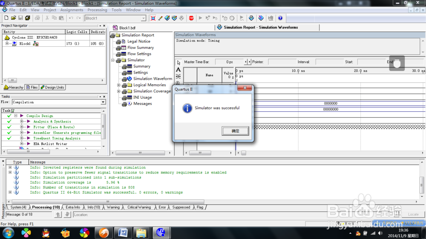The height and width of the screenshot is (239, 426).
Task: Expand the Simulation Coverage folder
Action: [119, 91]
